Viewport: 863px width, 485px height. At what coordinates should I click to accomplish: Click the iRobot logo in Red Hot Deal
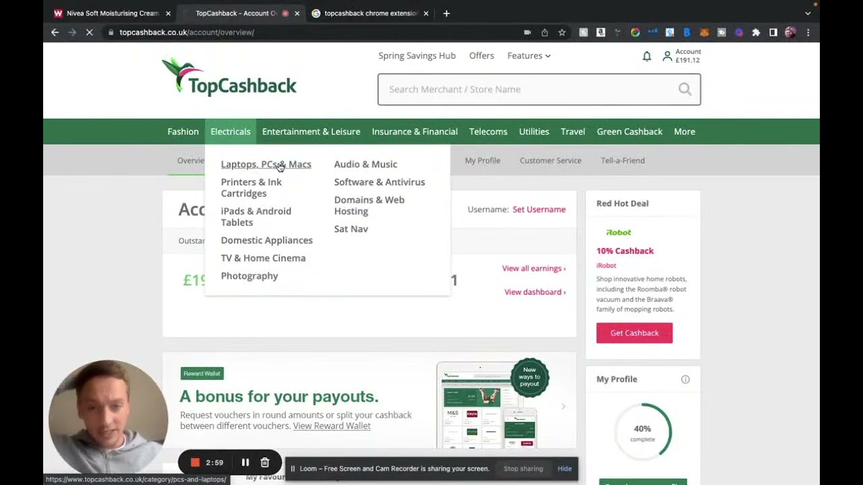click(618, 232)
